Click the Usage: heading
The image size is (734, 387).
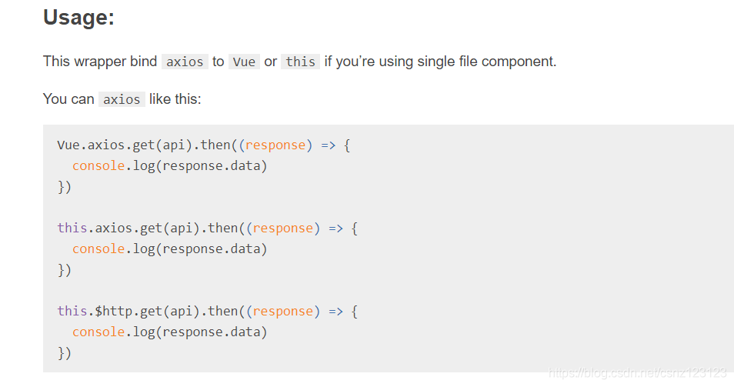click(x=78, y=18)
